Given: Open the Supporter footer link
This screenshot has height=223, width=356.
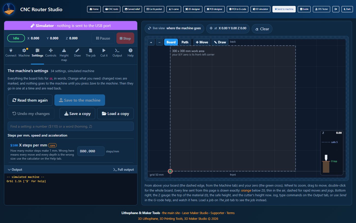Looking at the screenshot, I should pos(217,213).
